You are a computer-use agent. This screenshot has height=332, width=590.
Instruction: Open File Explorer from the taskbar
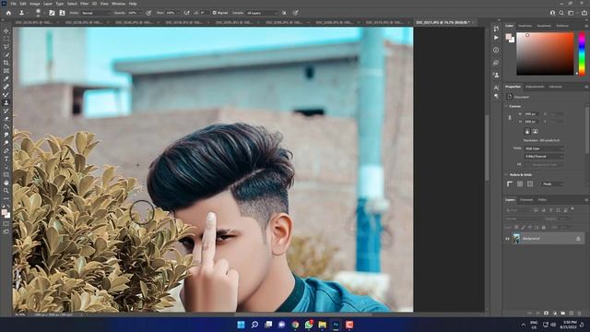[x=323, y=325]
